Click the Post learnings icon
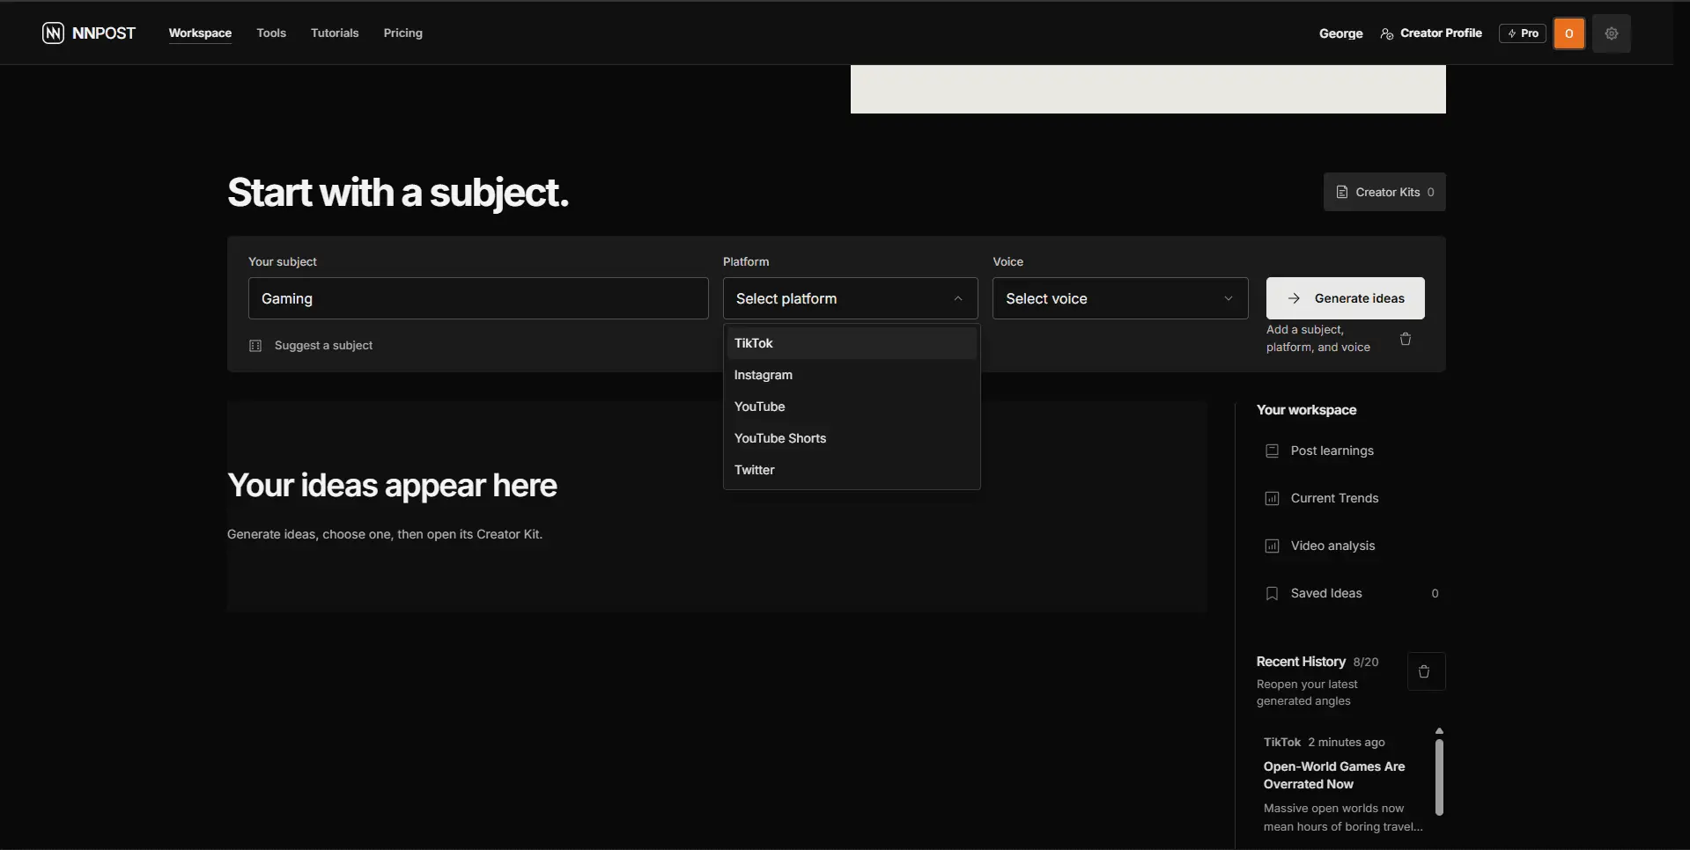The width and height of the screenshot is (1690, 850). point(1272,451)
